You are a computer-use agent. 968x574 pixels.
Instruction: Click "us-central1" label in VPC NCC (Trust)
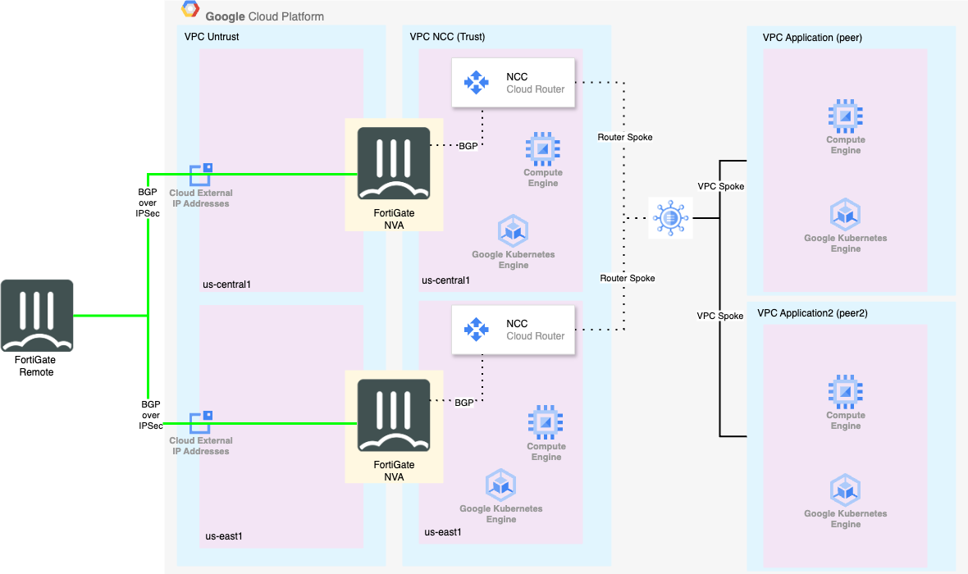[445, 280]
